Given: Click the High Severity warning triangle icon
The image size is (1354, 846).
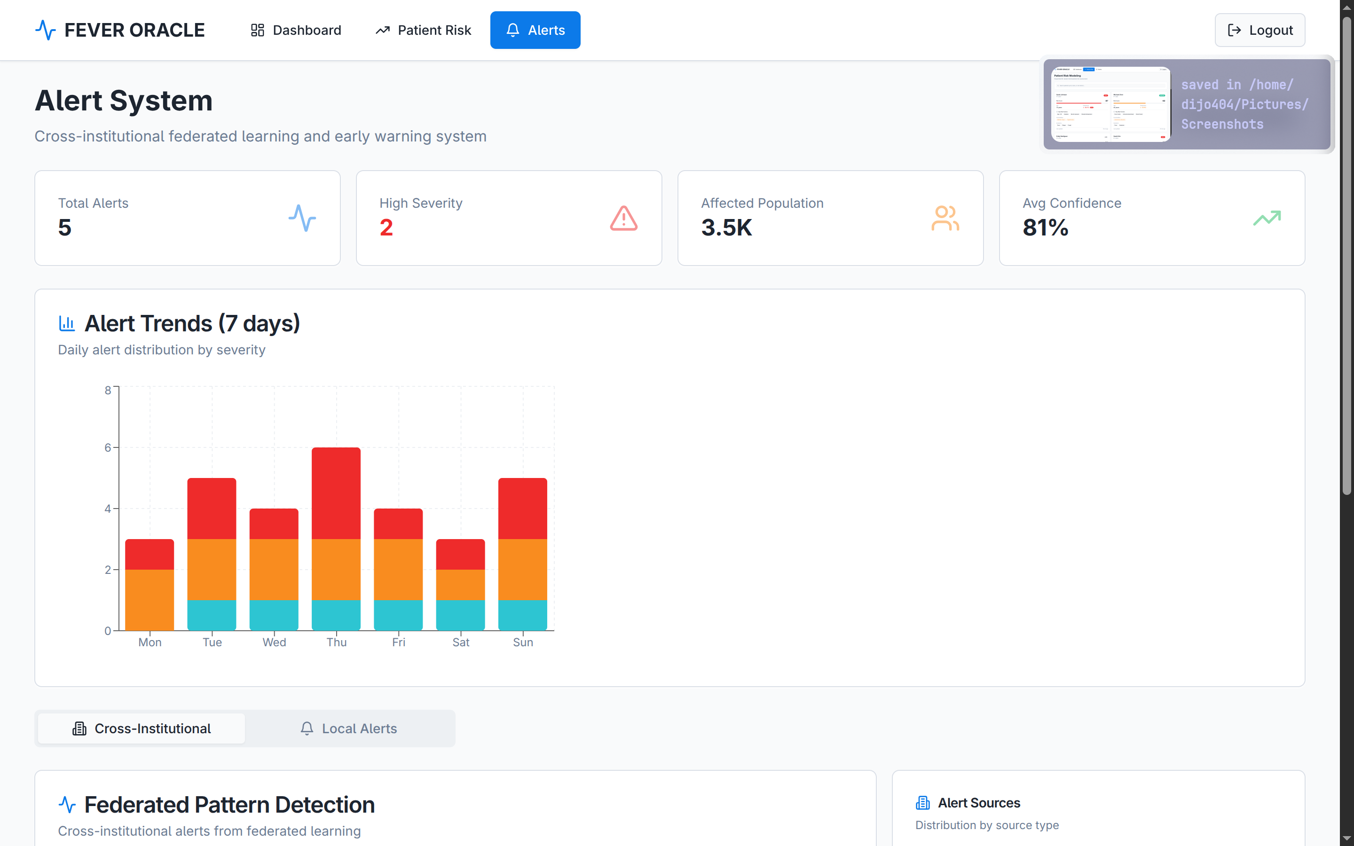Looking at the screenshot, I should [623, 218].
